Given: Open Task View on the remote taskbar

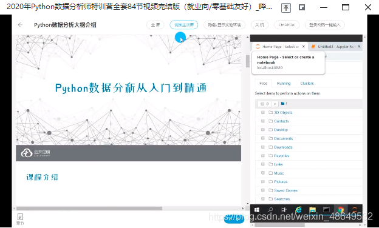Looking at the screenshot, I should pos(284,210).
